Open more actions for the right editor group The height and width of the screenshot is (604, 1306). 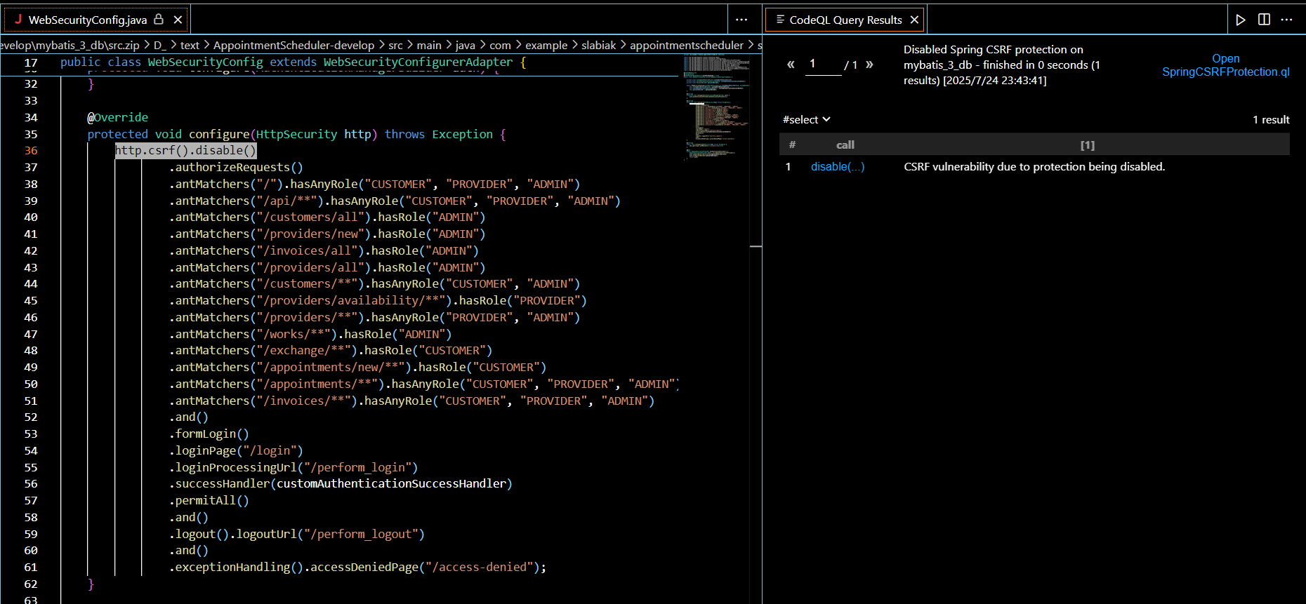(x=1286, y=20)
